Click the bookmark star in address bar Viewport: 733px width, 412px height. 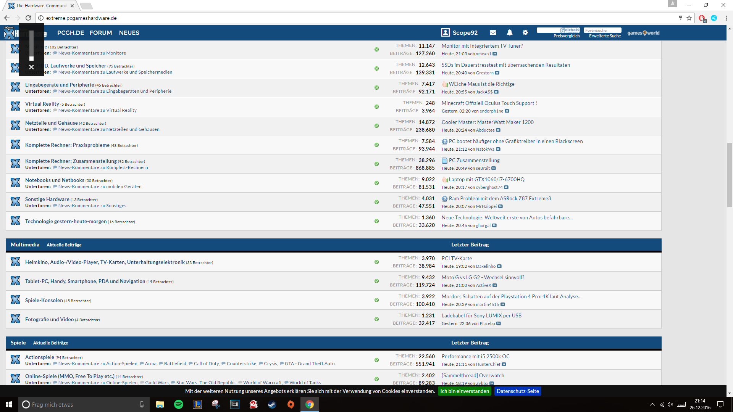(x=689, y=18)
